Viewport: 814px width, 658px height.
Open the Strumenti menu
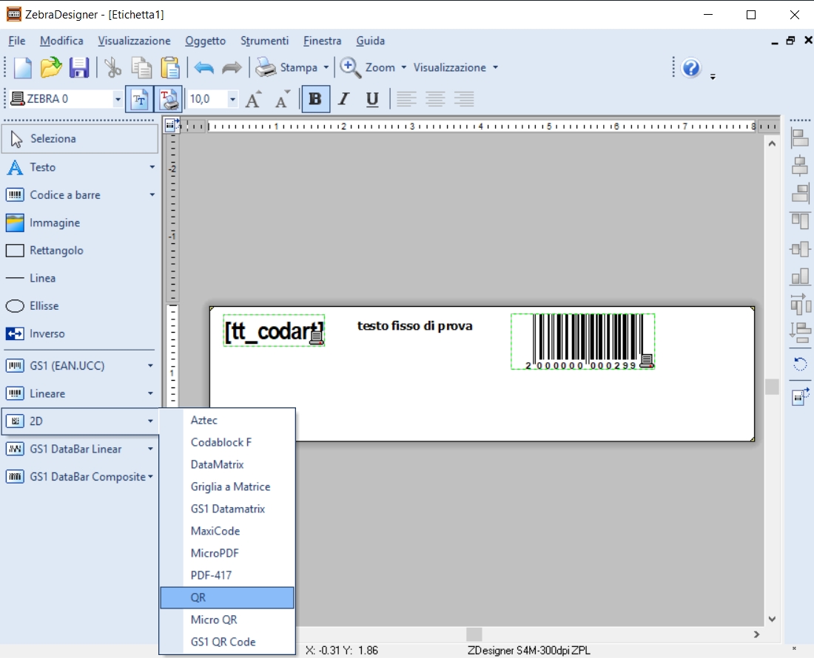(264, 41)
